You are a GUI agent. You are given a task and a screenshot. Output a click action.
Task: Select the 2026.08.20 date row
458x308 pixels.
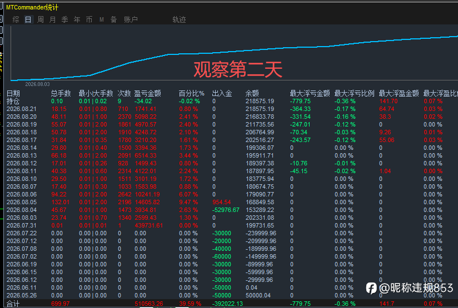coord(22,117)
